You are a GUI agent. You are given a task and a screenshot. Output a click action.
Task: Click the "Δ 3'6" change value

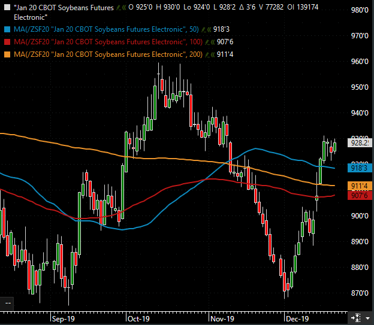coord(247,7)
